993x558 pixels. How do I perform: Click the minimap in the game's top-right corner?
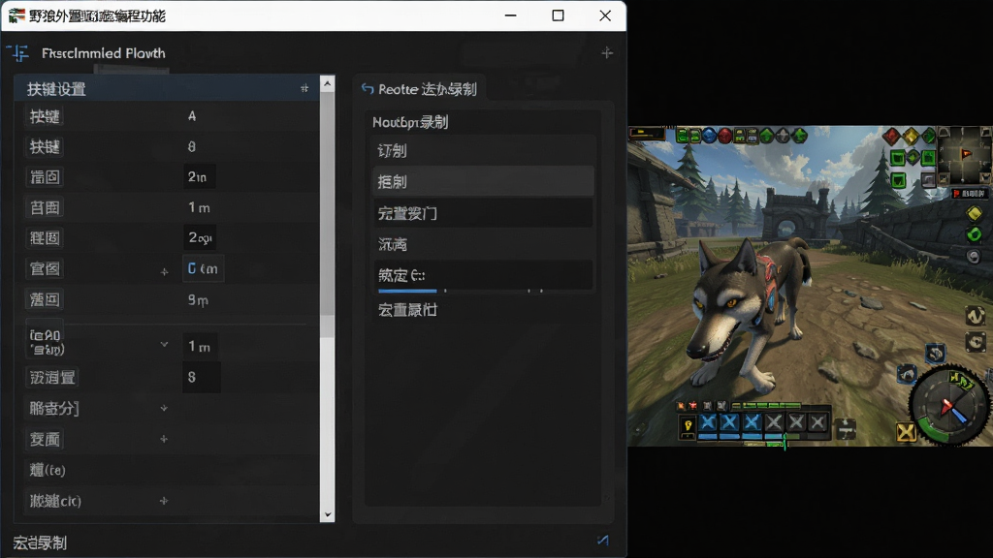point(965,155)
